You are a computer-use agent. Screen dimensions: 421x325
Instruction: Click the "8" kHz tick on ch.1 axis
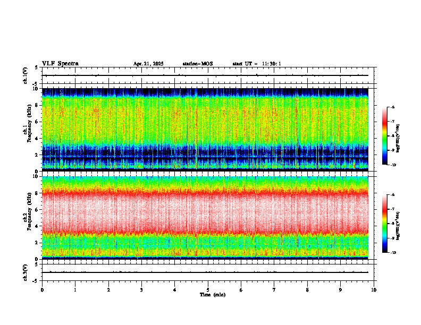tap(37, 105)
